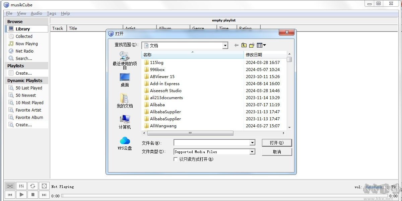Screen dimensions: 402x201
Task: Skip to next track
Action: [44, 194]
